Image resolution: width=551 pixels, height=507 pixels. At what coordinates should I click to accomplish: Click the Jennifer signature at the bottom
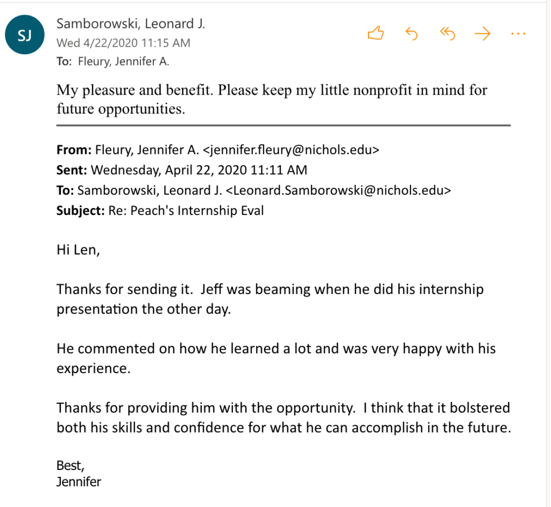[x=79, y=481]
